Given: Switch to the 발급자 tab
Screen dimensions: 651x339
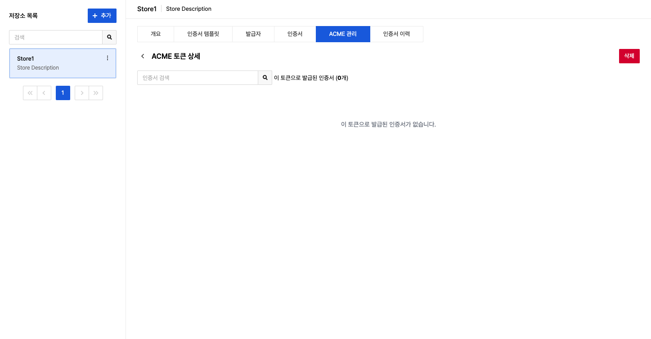Looking at the screenshot, I should [253, 34].
